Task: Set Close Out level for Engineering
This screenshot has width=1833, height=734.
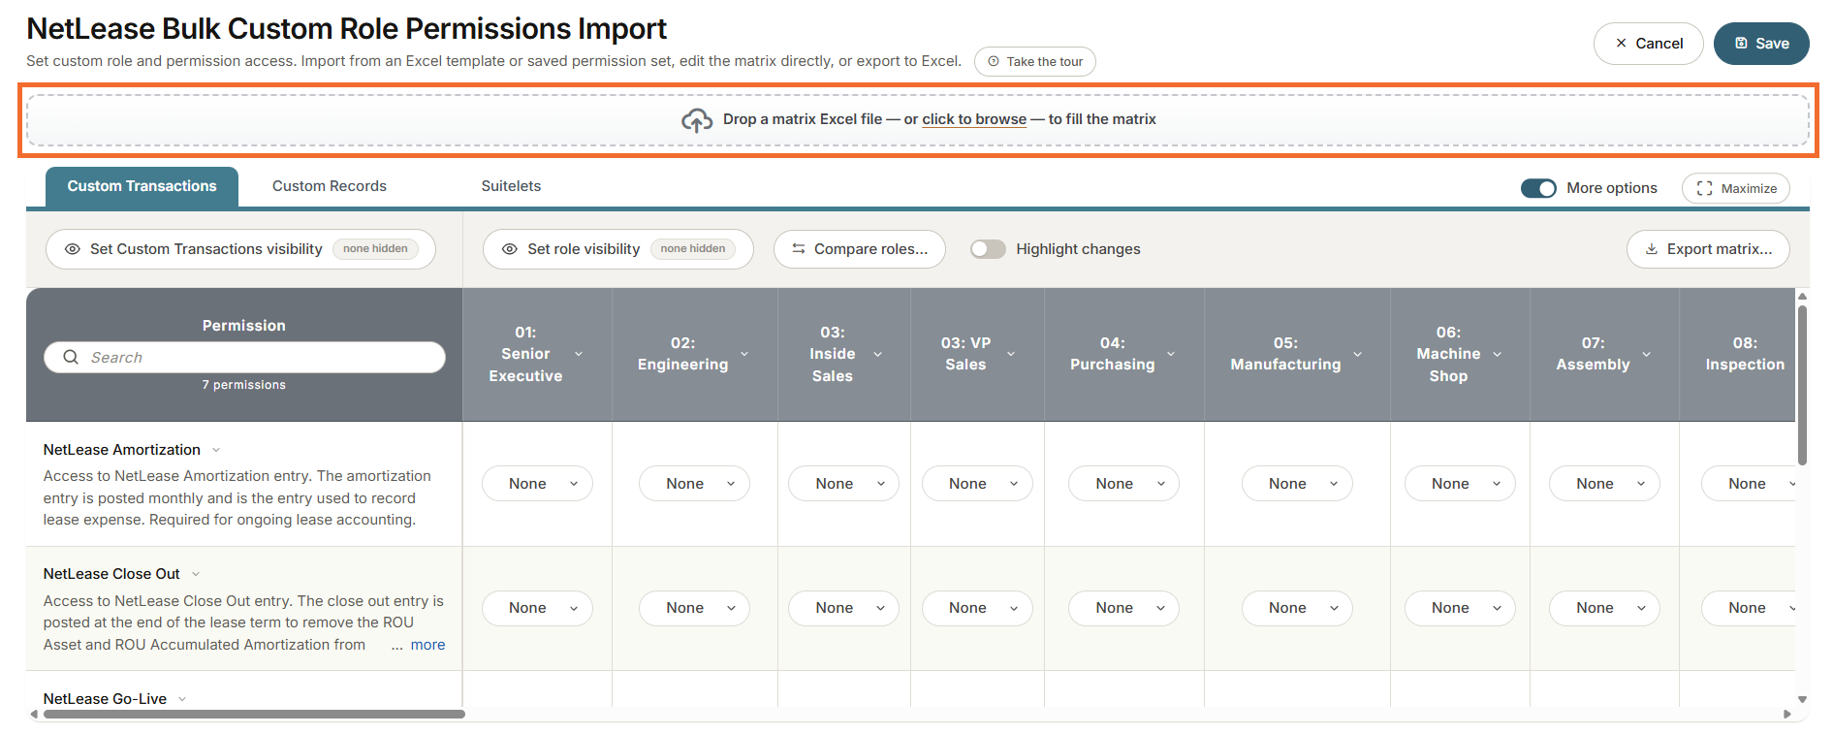Action: [694, 608]
